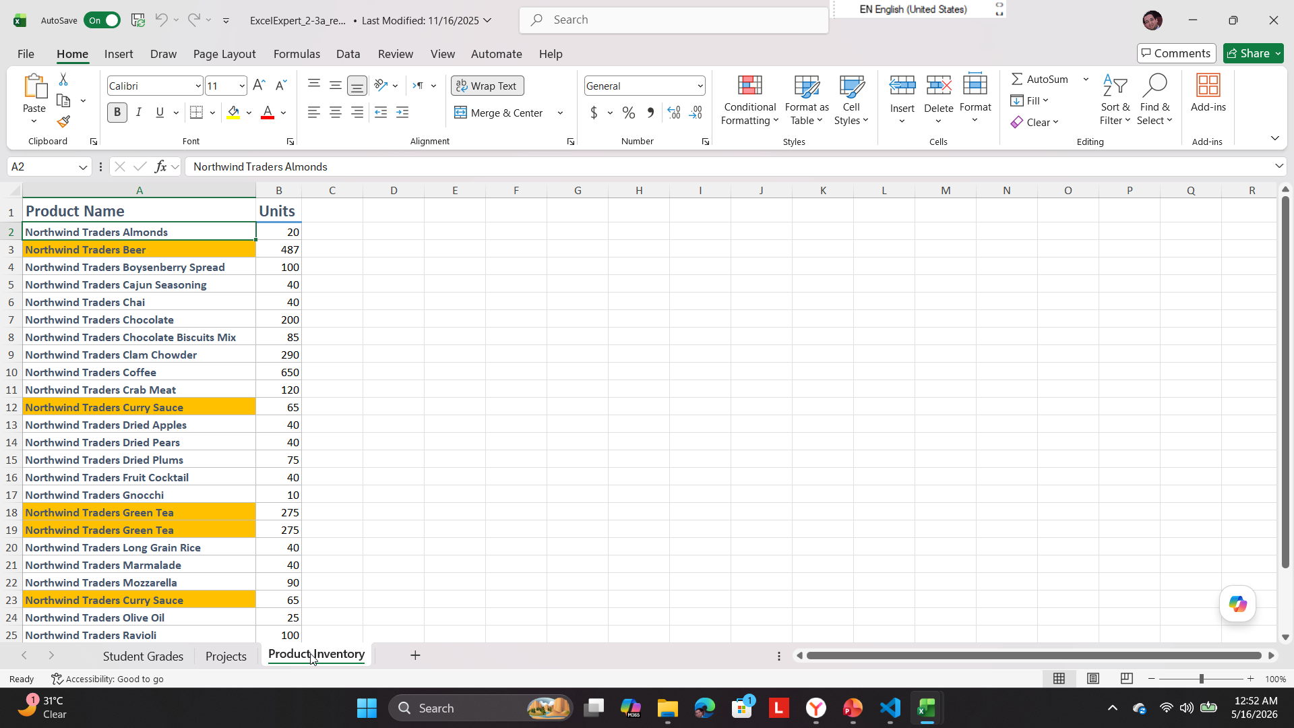Click the Save icon in title bar
Image resolution: width=1294 pixels, height=728 pixels.
[138, 20]
